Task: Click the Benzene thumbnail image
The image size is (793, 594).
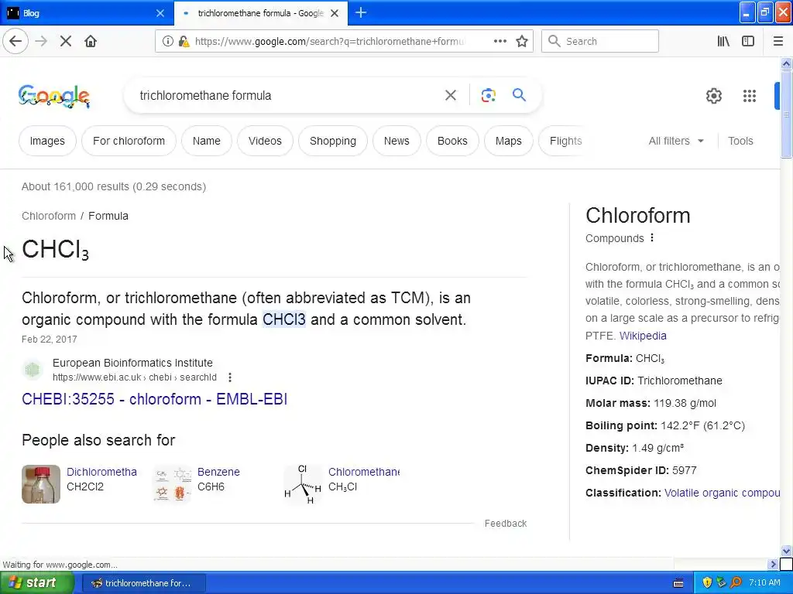Action: tap(172, 484)
